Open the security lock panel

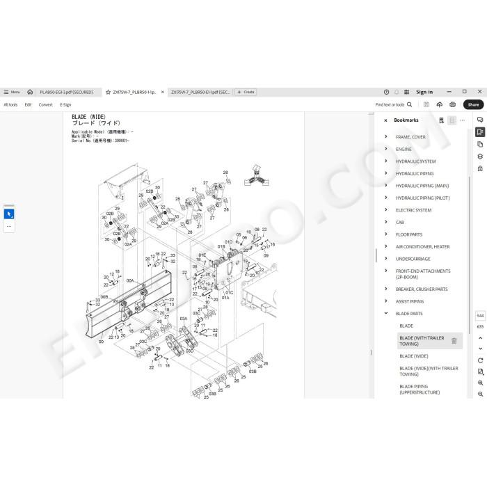point(480,168)
